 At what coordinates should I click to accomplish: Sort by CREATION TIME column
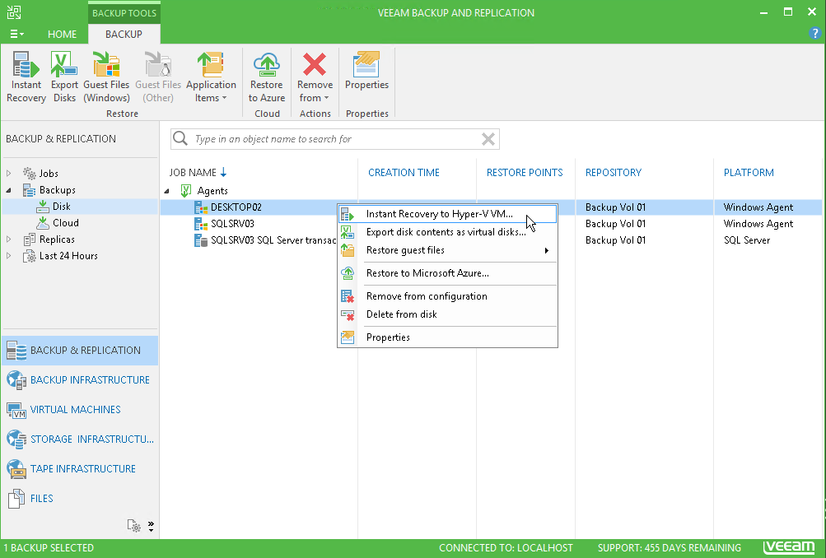tap(404, 172)
